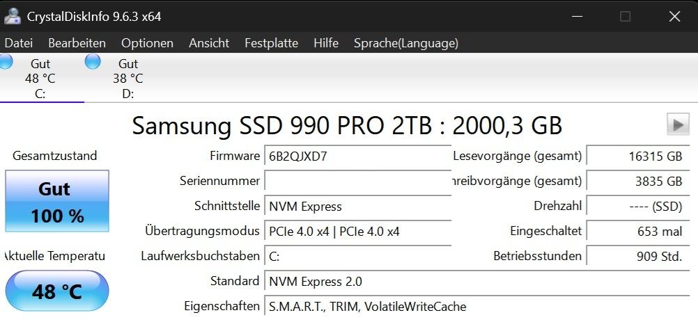Maximize the CrystalDiskInfo window

[625, 16]
